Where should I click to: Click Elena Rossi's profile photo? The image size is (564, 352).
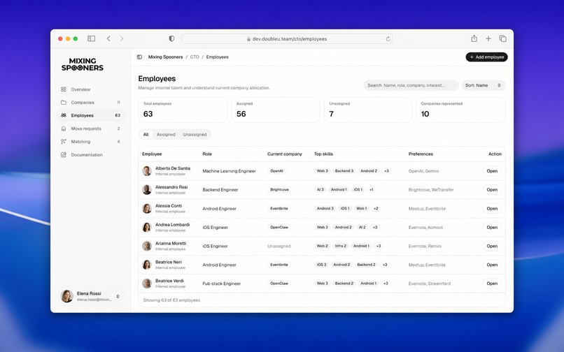67,296
